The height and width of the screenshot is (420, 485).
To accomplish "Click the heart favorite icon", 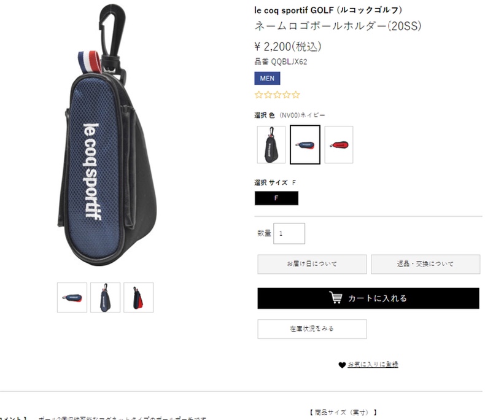I will click(342, 365).
